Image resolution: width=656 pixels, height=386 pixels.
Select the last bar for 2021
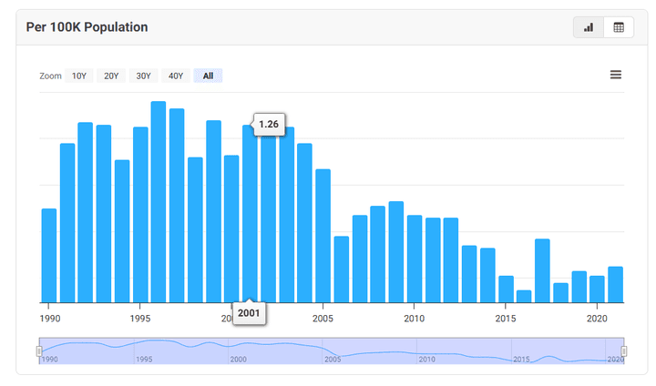pos(616,284)
